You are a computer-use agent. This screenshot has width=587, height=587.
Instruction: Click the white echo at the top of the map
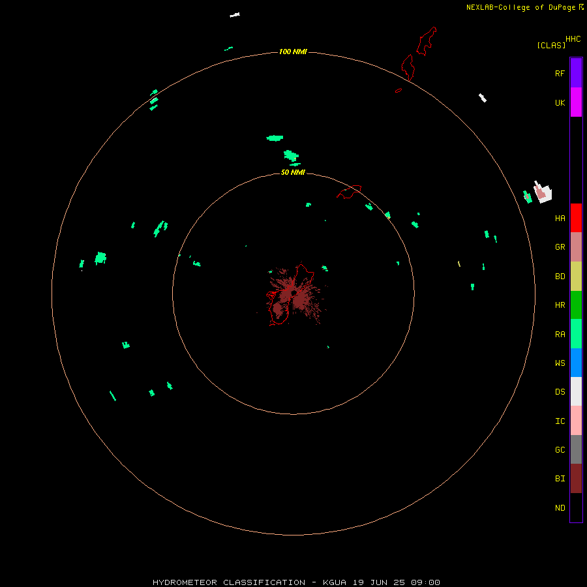click(235, 15)
